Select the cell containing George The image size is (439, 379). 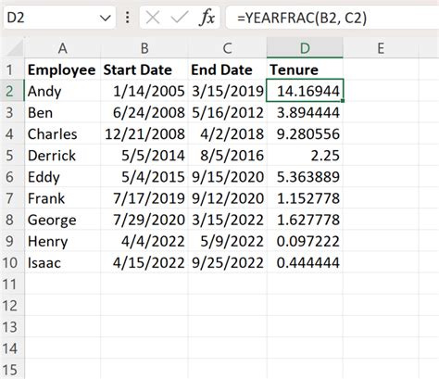pyautogui.click(x=63, y=220)
